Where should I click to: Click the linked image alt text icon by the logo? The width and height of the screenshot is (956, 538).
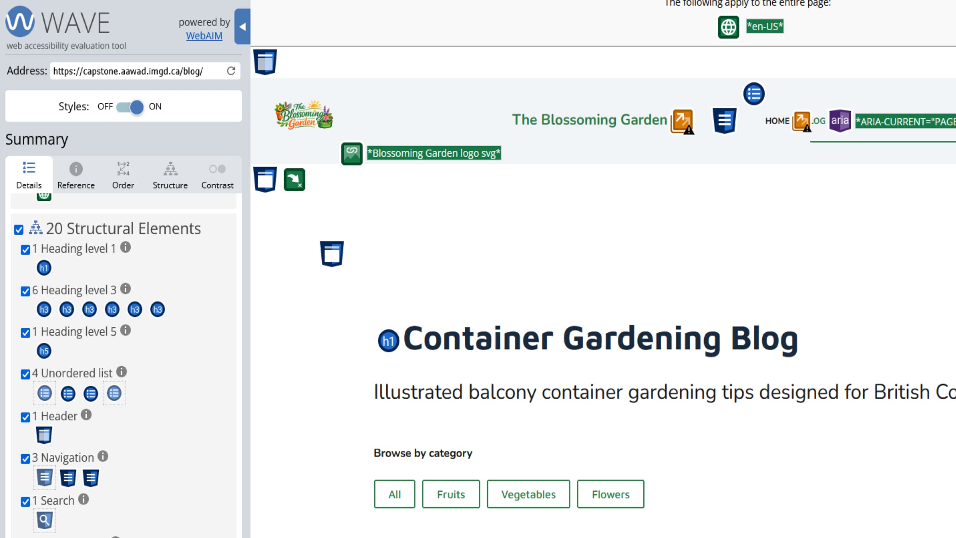click(x=352, y=153)
